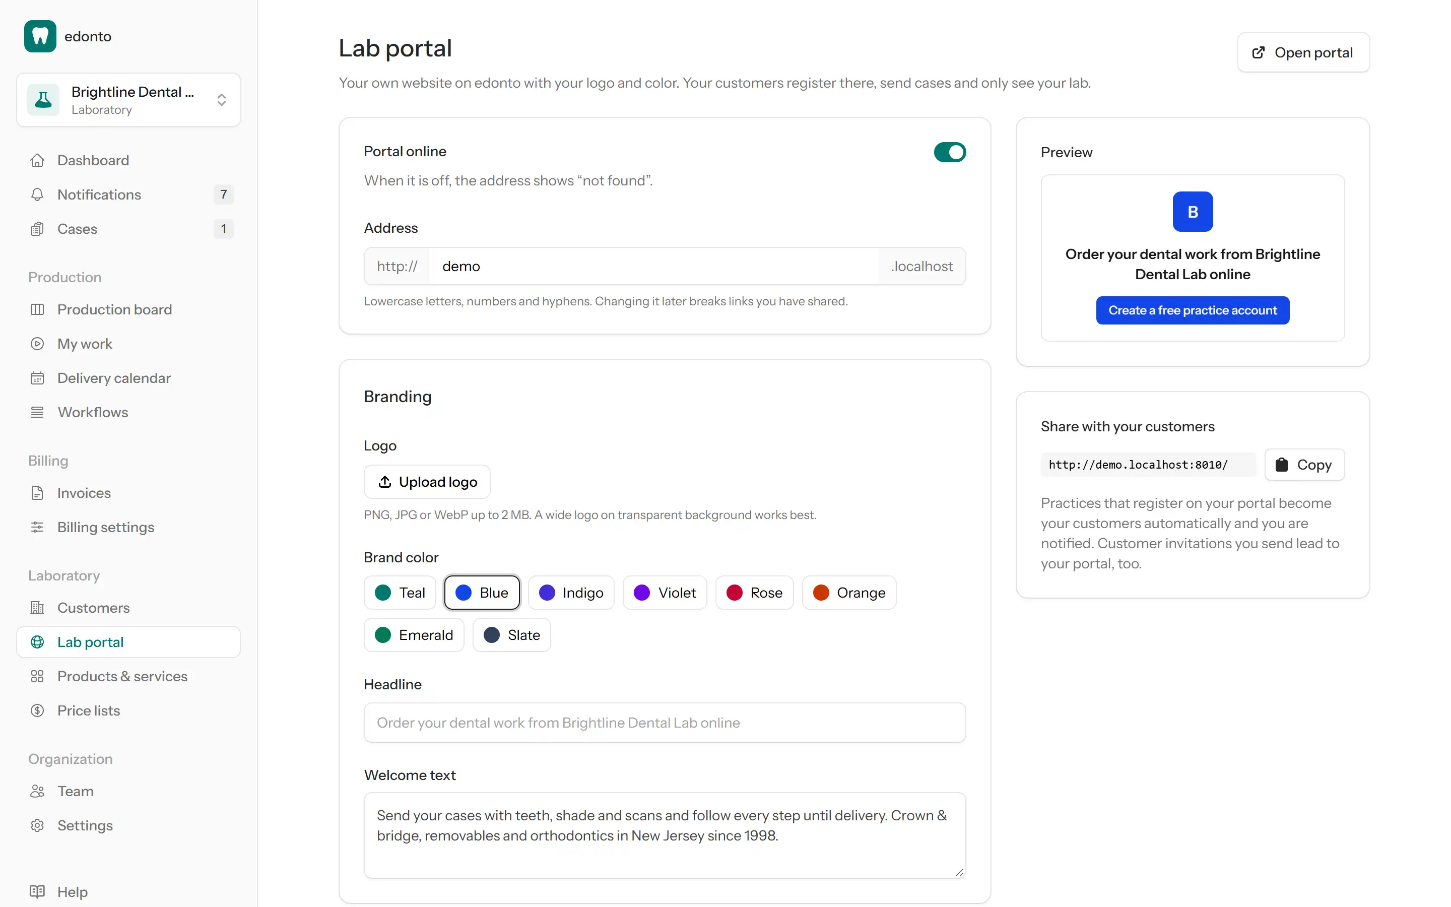Click the blue B preview logo tile
This screenshot has height=907, width=1451.
pos(1193,212)
